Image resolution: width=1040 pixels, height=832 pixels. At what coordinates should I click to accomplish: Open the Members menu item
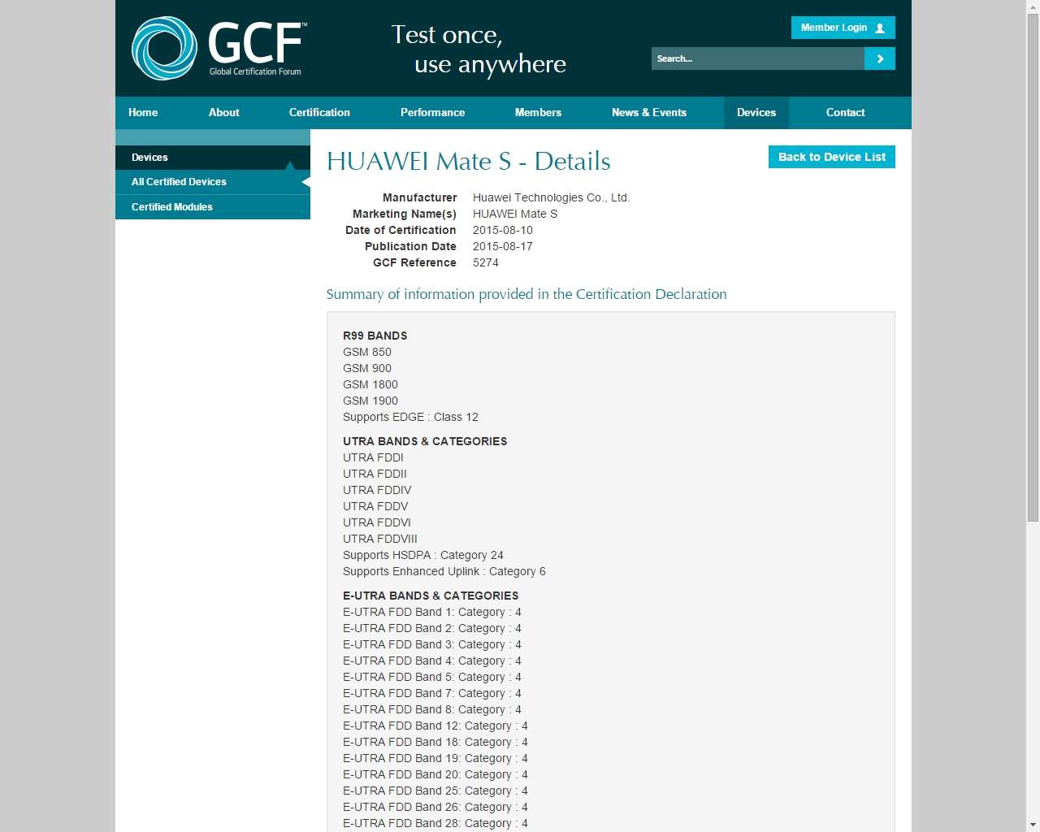(x=538, y=113)
